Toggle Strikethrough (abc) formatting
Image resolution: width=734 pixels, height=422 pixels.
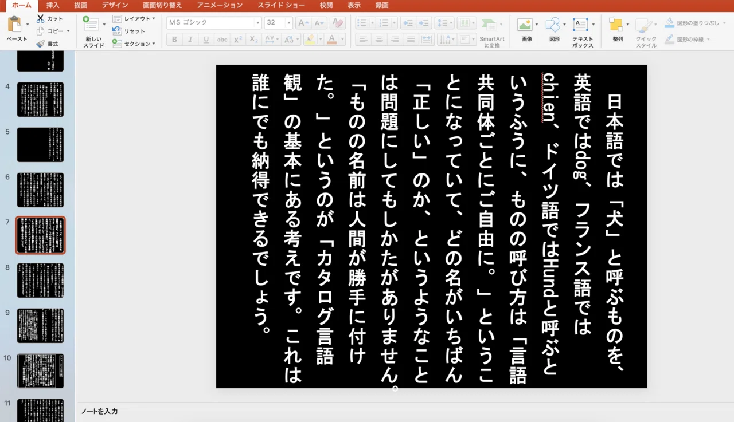tap(222, 40)
